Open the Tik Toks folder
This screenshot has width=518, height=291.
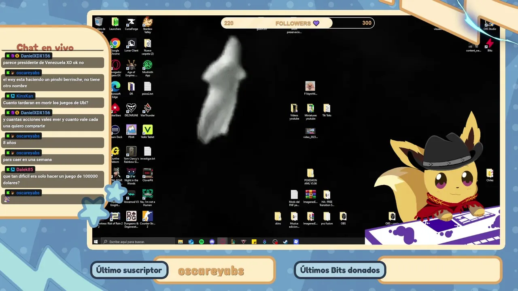click(327, 110)
